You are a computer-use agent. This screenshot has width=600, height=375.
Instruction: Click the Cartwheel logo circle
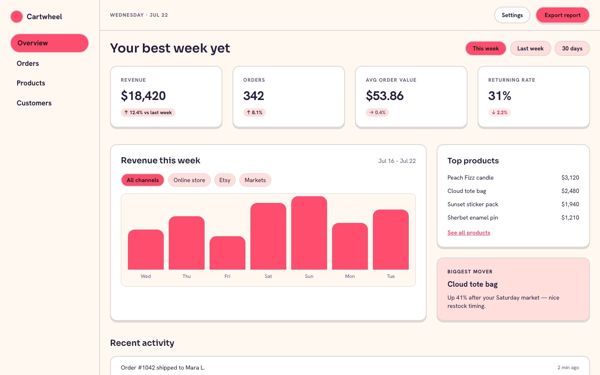coord(17,17)
